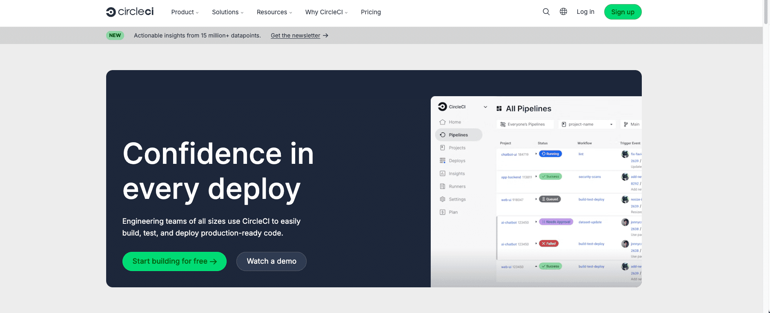
Task: Click the Settings gear icon in sidebar
Action: point(443,199)
